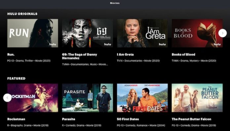Click the "50 First Dates" title text
Screen dimensions: 230x131
click(128, 119)
